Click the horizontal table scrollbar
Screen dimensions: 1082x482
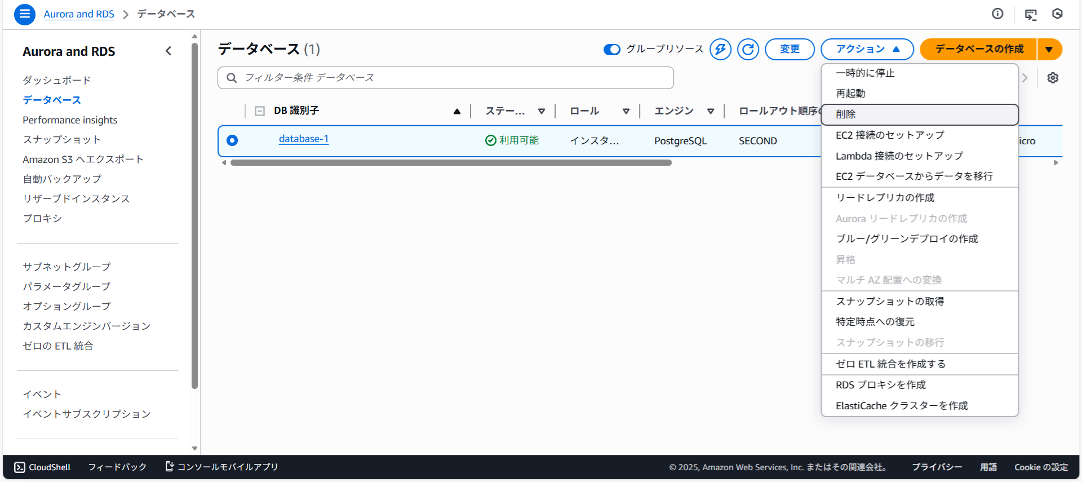click(x=451, y=163)
